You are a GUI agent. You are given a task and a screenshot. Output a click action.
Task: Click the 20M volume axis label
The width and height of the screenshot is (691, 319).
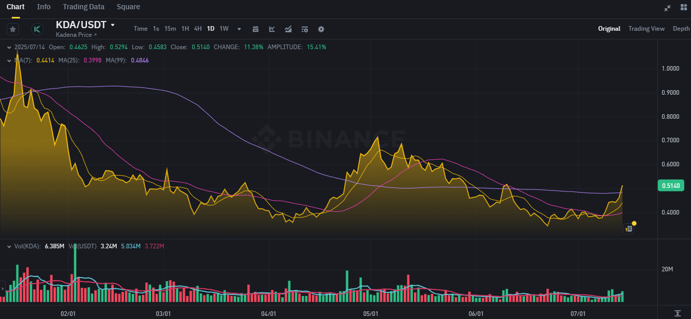coord(667,269)
